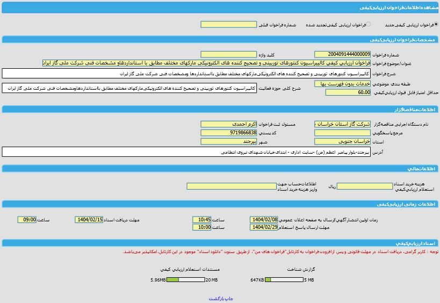The height and width of the screenshot is (303, 440).
Task: Click the postal code field 9719866838
Action: [x=228, y=133]
